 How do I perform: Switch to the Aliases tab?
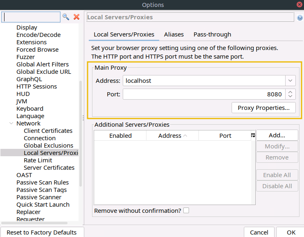tap(174, 34)
